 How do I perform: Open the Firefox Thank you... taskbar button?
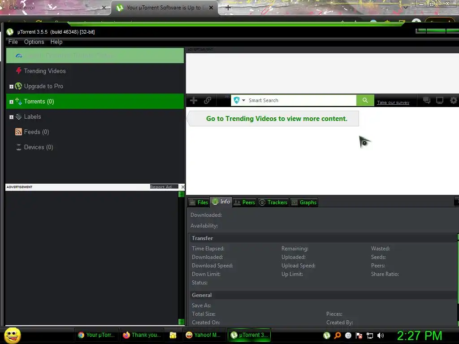(x=142, y=335)
